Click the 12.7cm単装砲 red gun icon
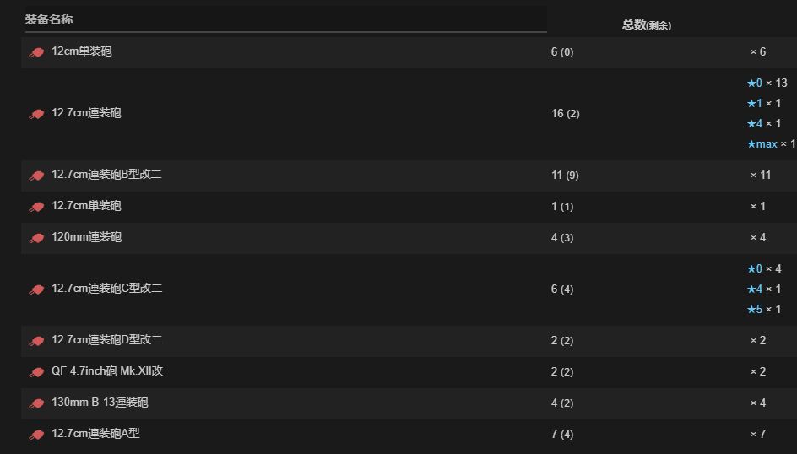797x454 pixels. pos(36,208)
